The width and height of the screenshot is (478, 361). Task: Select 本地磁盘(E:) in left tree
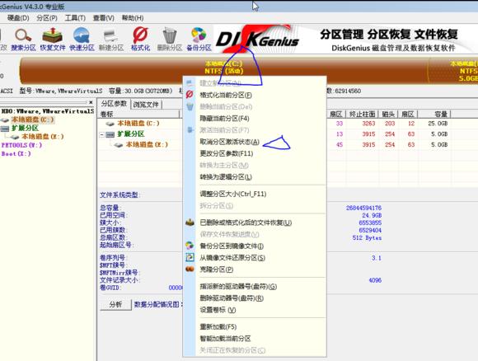43,137
